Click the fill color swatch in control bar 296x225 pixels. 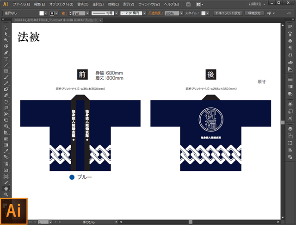pos(41,14)
